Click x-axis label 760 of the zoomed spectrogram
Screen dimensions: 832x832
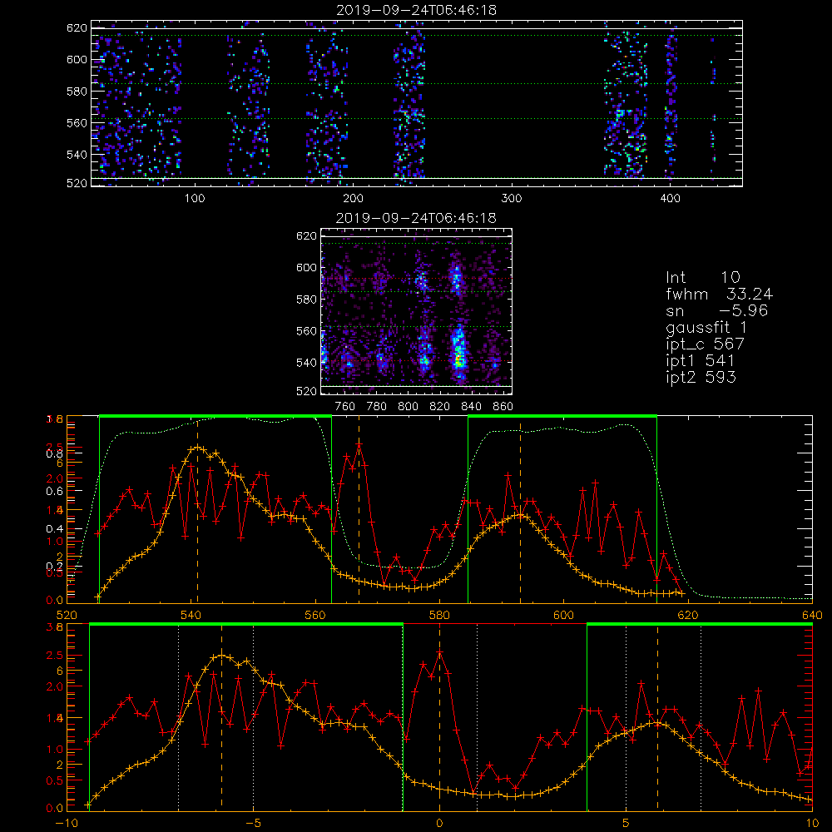point(345,407)
